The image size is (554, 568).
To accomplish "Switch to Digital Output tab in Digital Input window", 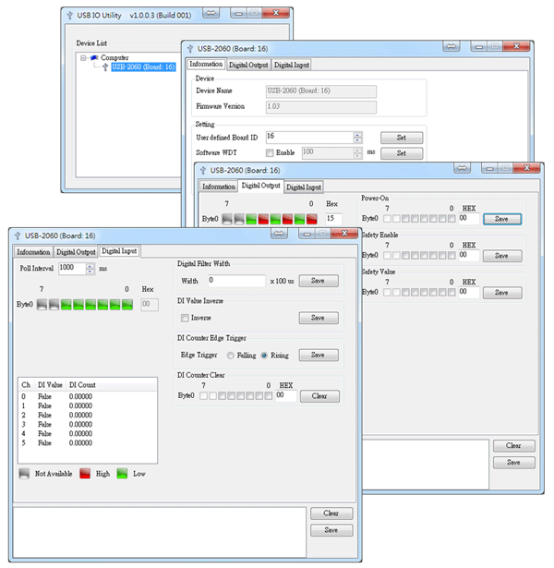I will click(76, 252).
